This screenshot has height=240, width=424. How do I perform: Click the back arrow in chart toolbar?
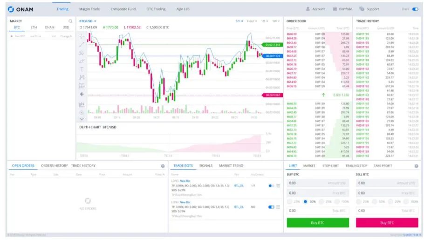pos(82,94)
